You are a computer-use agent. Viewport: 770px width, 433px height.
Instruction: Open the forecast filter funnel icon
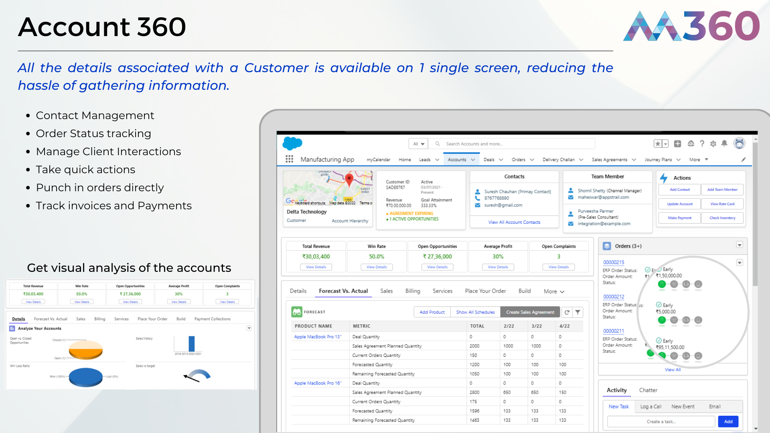click(x=577, y=312)
